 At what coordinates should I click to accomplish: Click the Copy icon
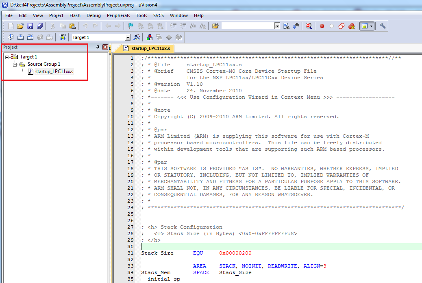(63, 26)
